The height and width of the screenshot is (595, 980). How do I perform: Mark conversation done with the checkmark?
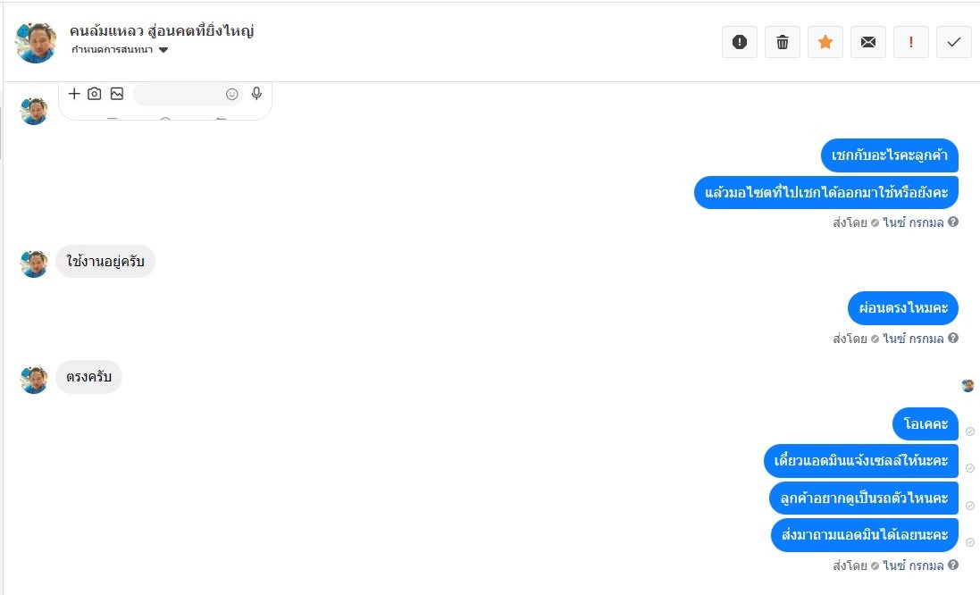click(x=954, y=42)
